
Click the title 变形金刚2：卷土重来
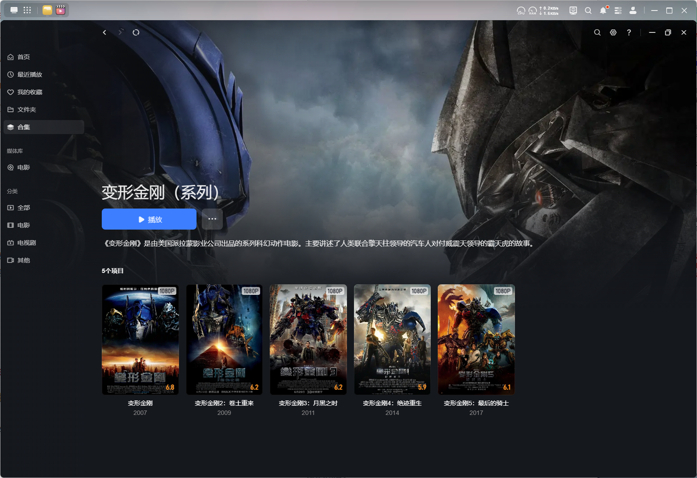tap(224, 403)
